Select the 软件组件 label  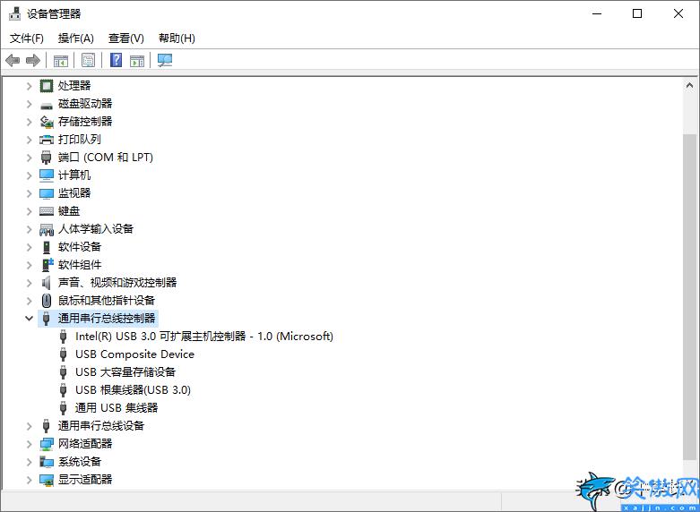(x=80, y=265)
